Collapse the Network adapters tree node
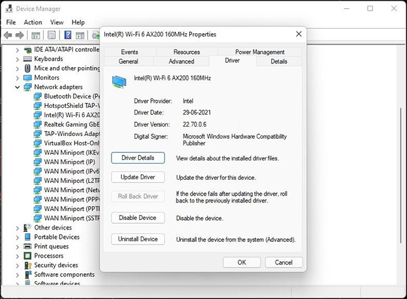Screen dimensions: 407x299 click(x=17, y=87)
